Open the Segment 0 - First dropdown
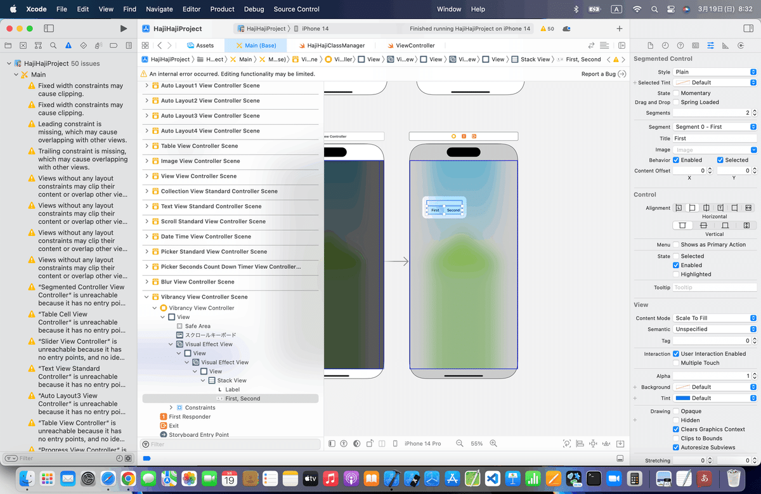761x494 pixels. (715, 127)
